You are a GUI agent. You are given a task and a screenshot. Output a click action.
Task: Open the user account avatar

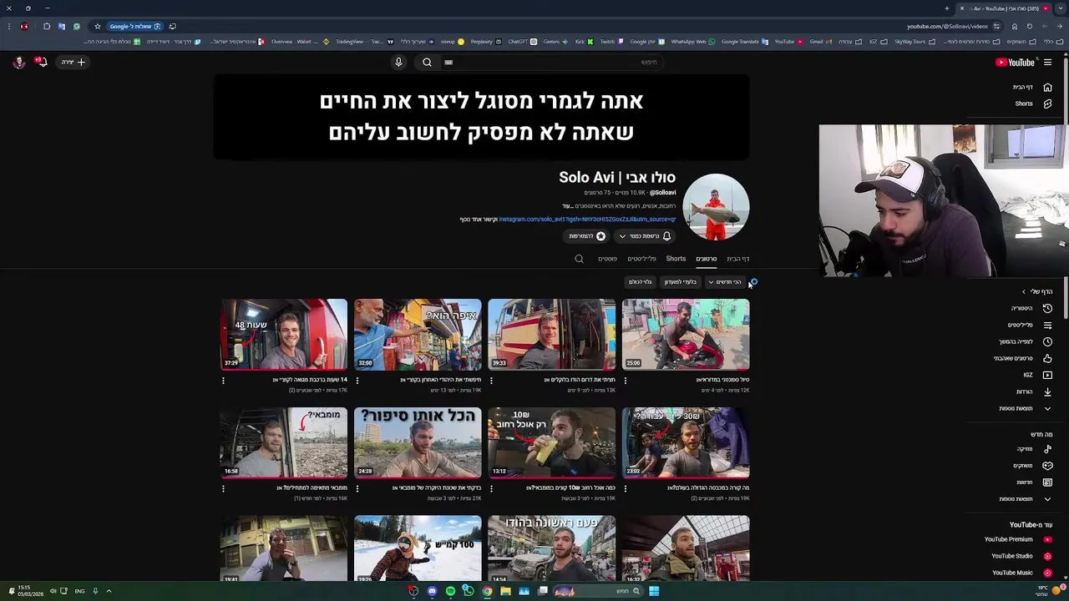coord(18,62)
